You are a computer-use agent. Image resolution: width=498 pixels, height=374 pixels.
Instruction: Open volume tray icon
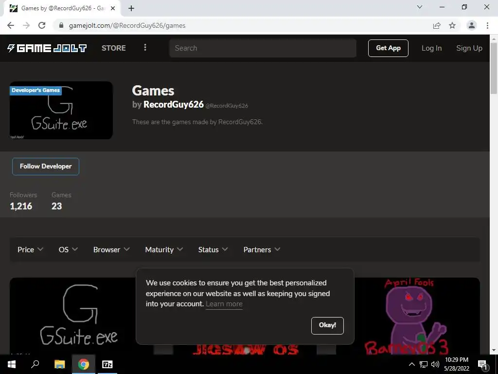click(435, 364)
